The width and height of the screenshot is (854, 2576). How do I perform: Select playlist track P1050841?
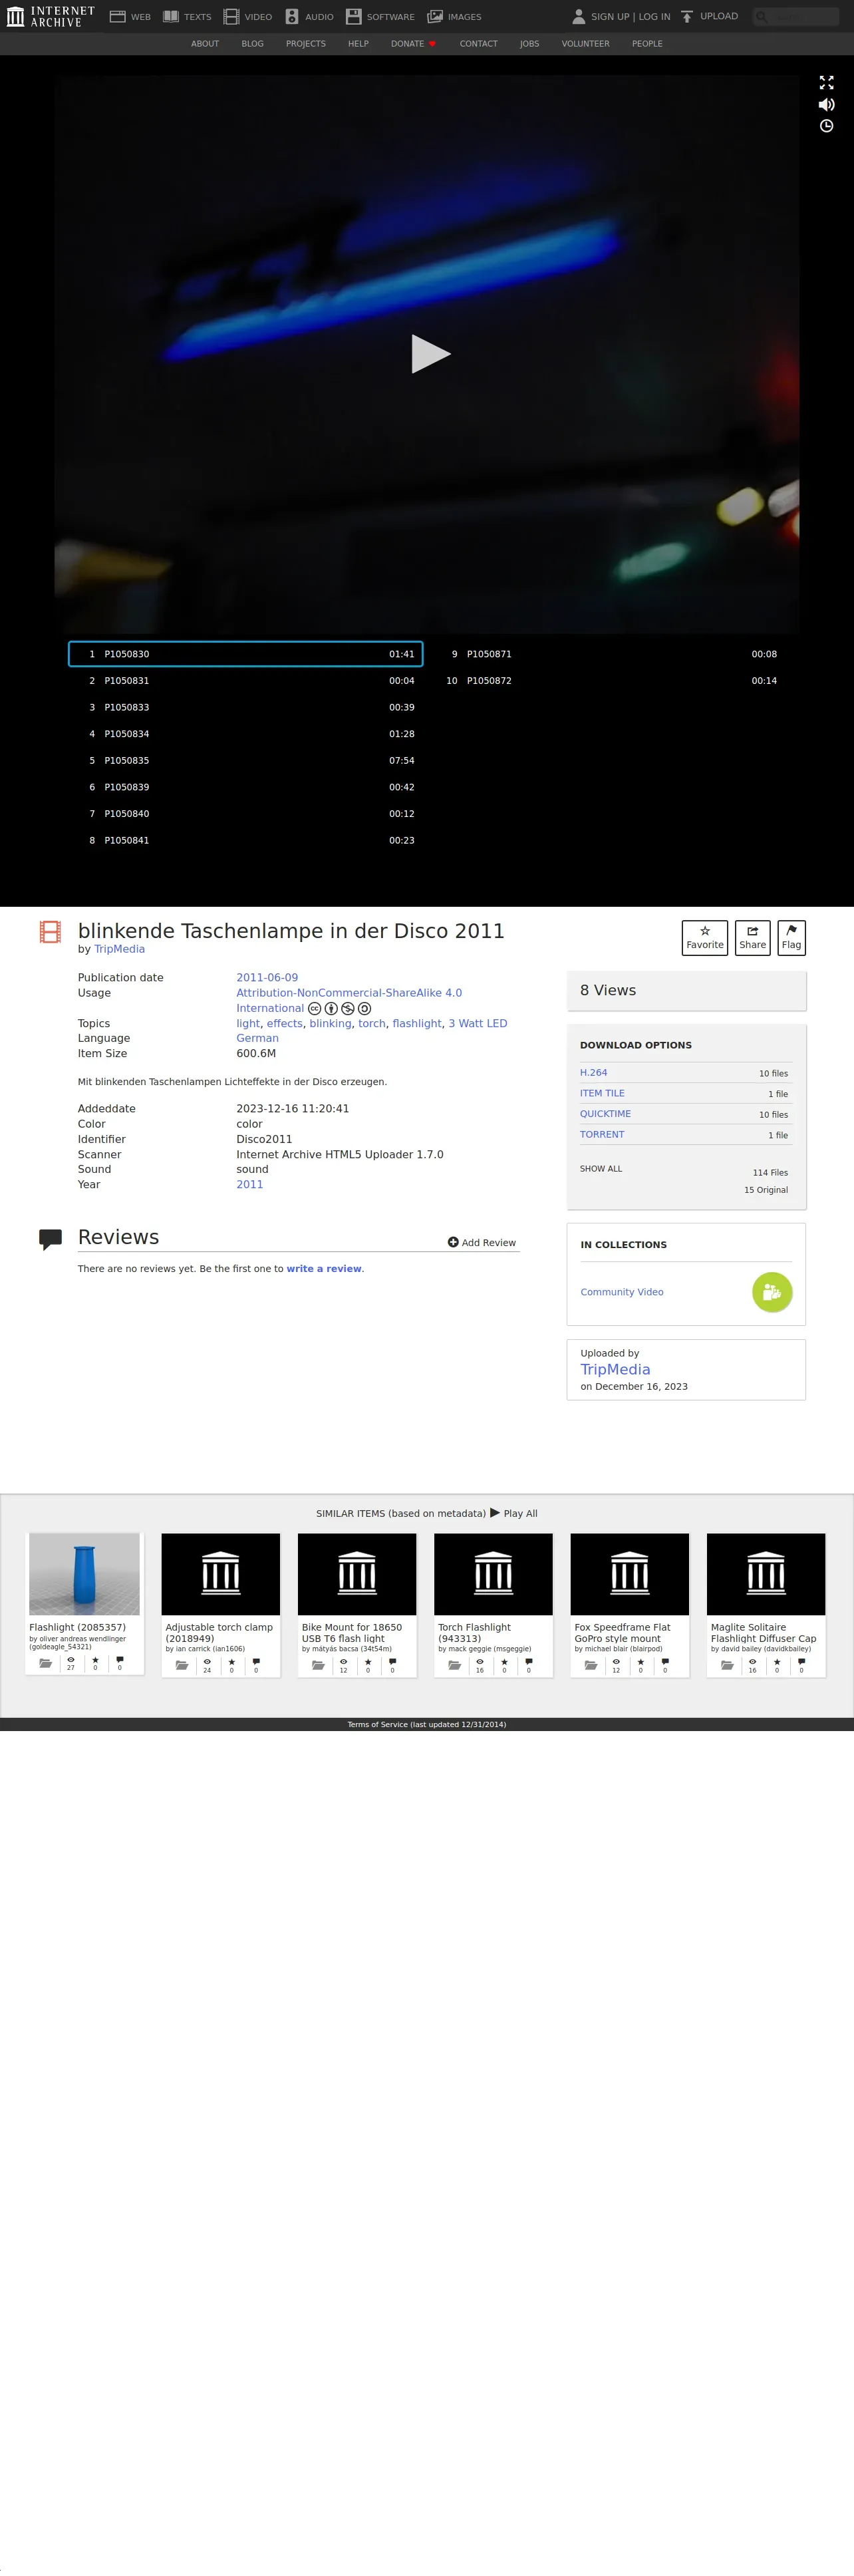246,841
